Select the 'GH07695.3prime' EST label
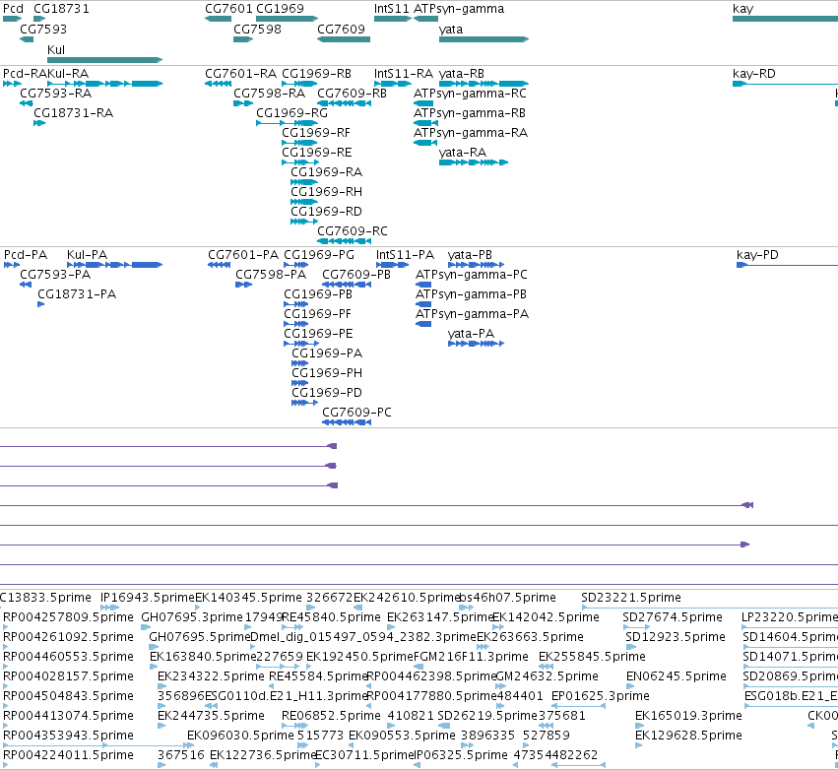 tap(192, 617)
